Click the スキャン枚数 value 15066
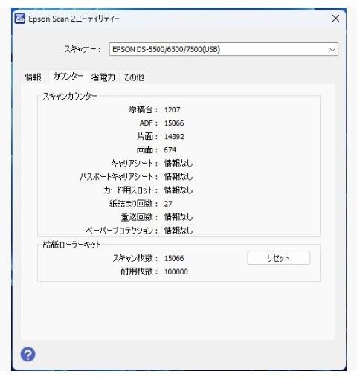This screenshot has height=380, width=357. click(x=174, y=258)
